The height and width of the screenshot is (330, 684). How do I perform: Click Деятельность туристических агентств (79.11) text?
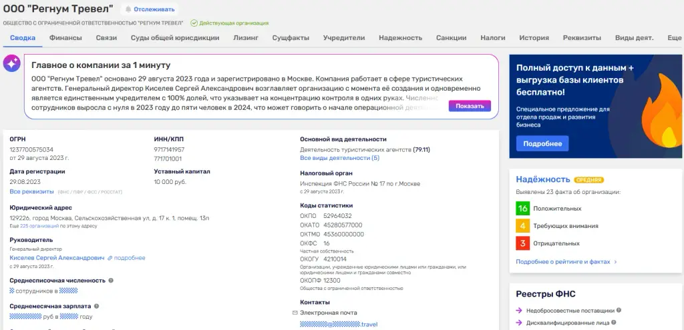[x=365, y=149]
